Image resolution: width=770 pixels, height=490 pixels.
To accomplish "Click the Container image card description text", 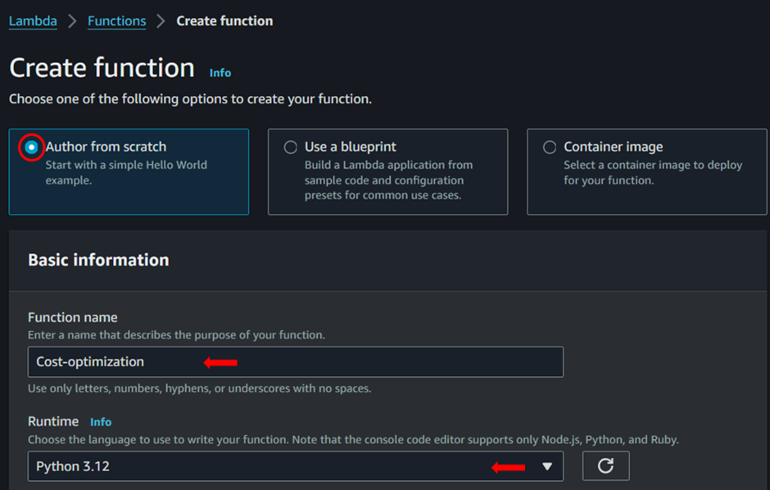I will [652, 172].
